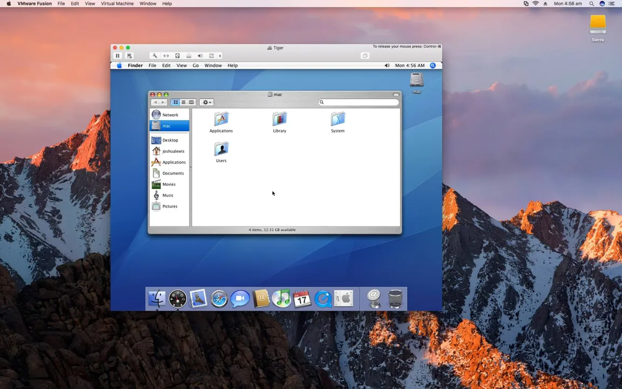Open Spotlight search in Tiger menu bar
The image size is (622, 389).
(x=433, y=65)
